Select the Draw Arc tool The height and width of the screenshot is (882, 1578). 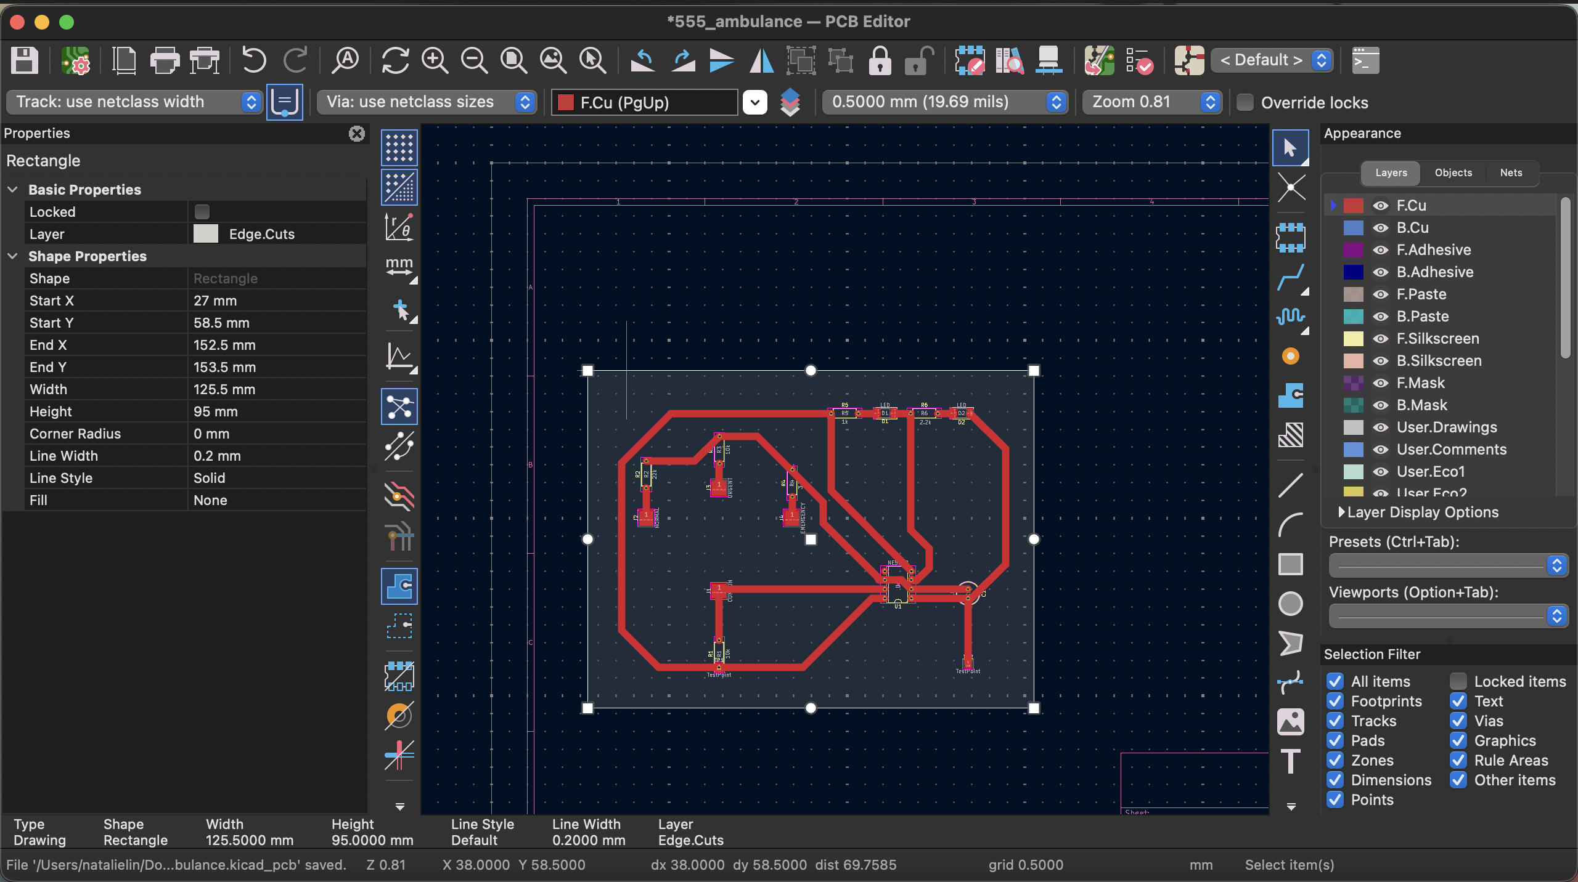pyautogui.click(x=1291, y=525)
